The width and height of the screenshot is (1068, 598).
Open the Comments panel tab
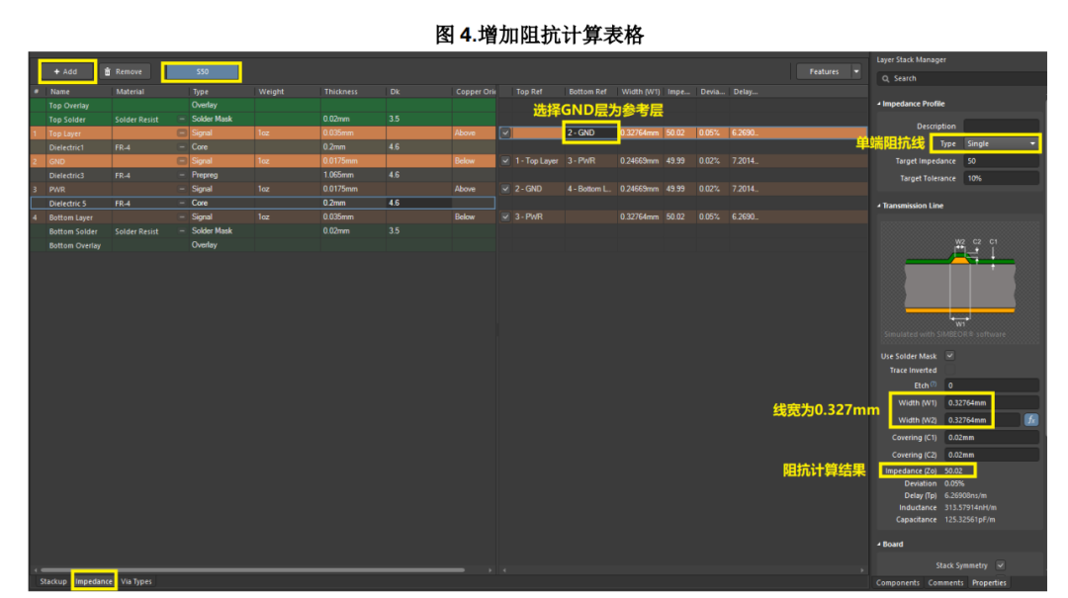pos(945,583)
